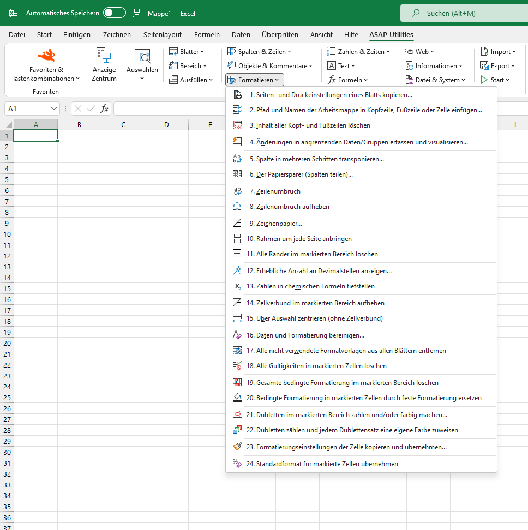Click the Auswählen button
528x530 pixels.
click(142, 64)
